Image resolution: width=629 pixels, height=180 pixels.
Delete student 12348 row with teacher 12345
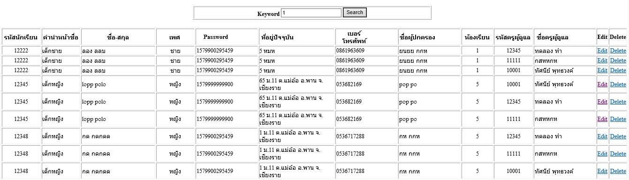click(618, 136)
